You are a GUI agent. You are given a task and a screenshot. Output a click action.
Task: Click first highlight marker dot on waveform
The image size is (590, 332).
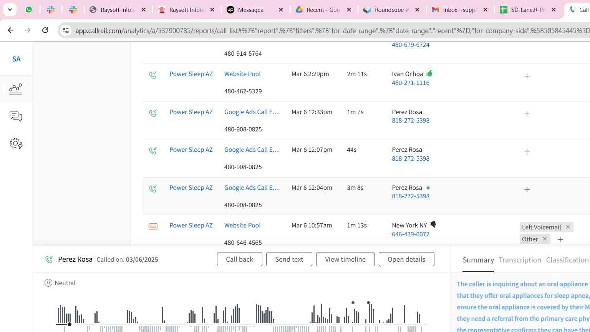(353, 303)
